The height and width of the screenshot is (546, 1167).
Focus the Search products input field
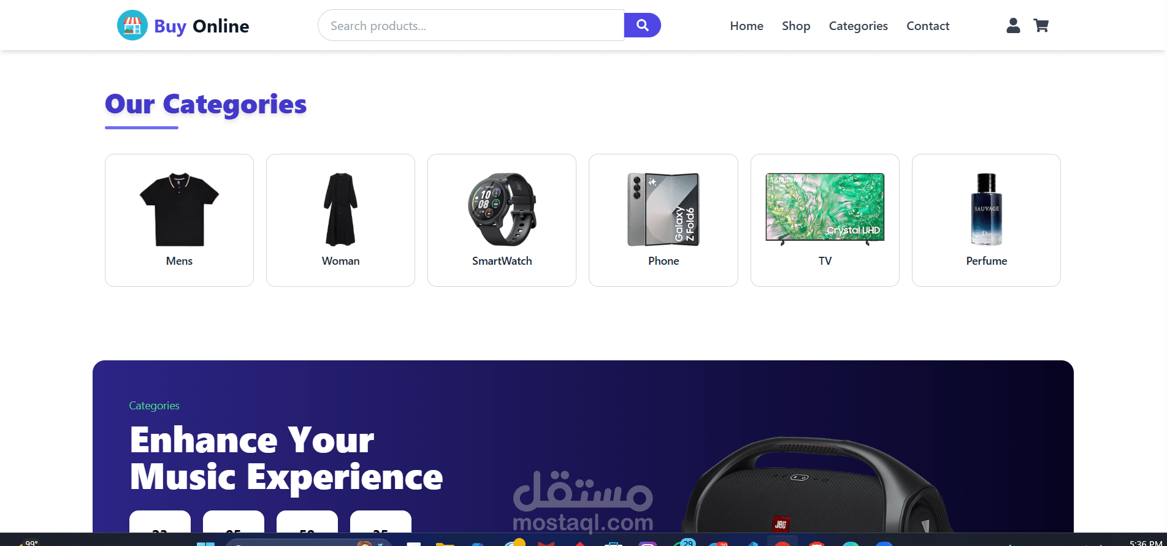(471, 25)
